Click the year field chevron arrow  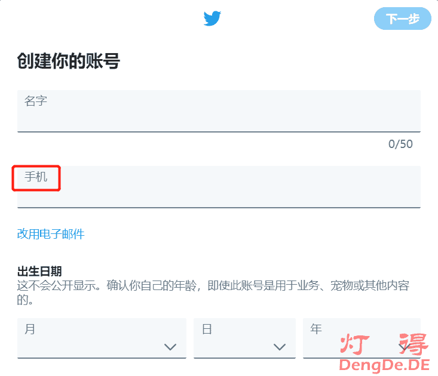click(404, 347)
